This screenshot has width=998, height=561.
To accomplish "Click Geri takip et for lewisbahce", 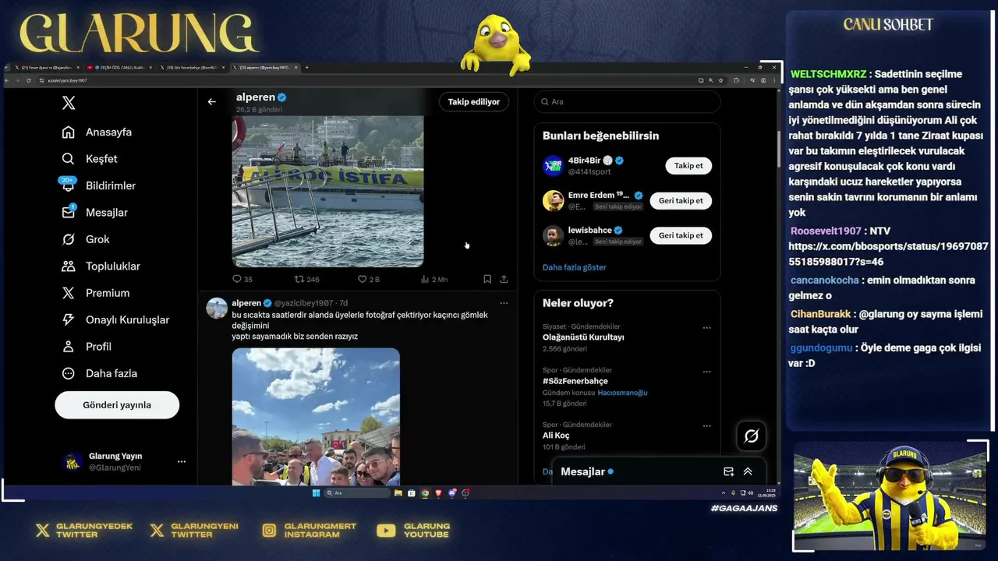I will point(681,235).
